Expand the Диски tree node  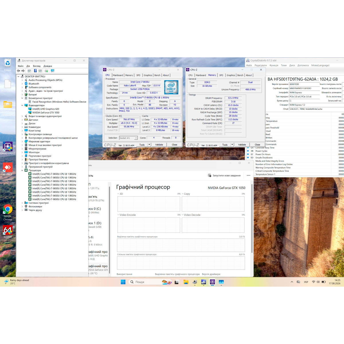[x=22, y=124]
